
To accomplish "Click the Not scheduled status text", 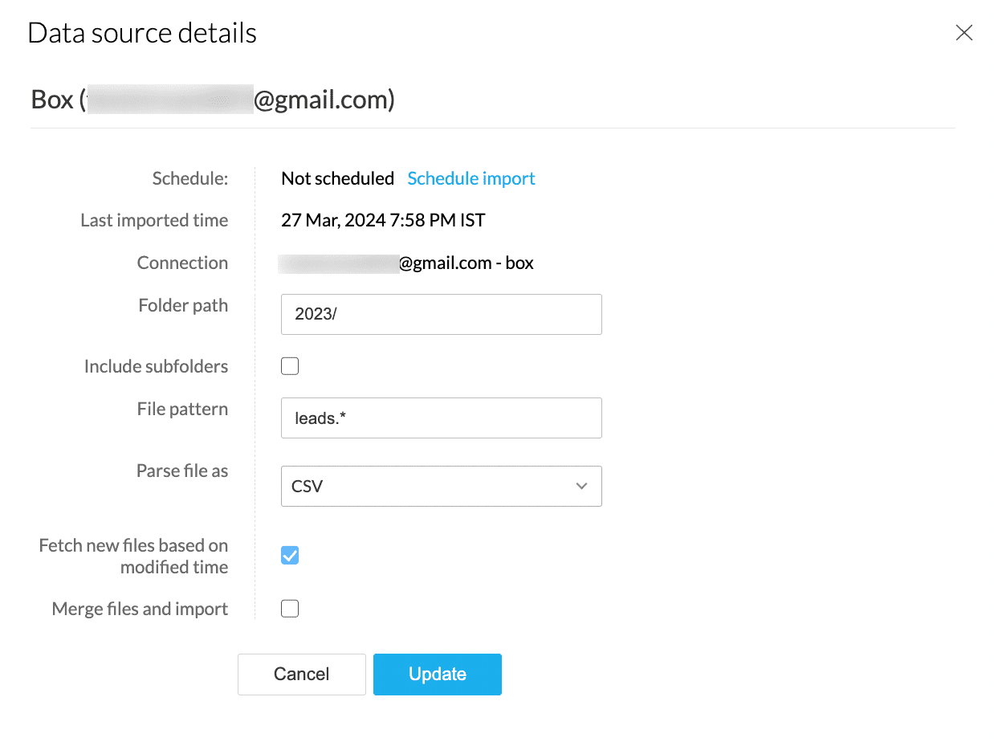I will pyautogui.click(x=337, y=178).
